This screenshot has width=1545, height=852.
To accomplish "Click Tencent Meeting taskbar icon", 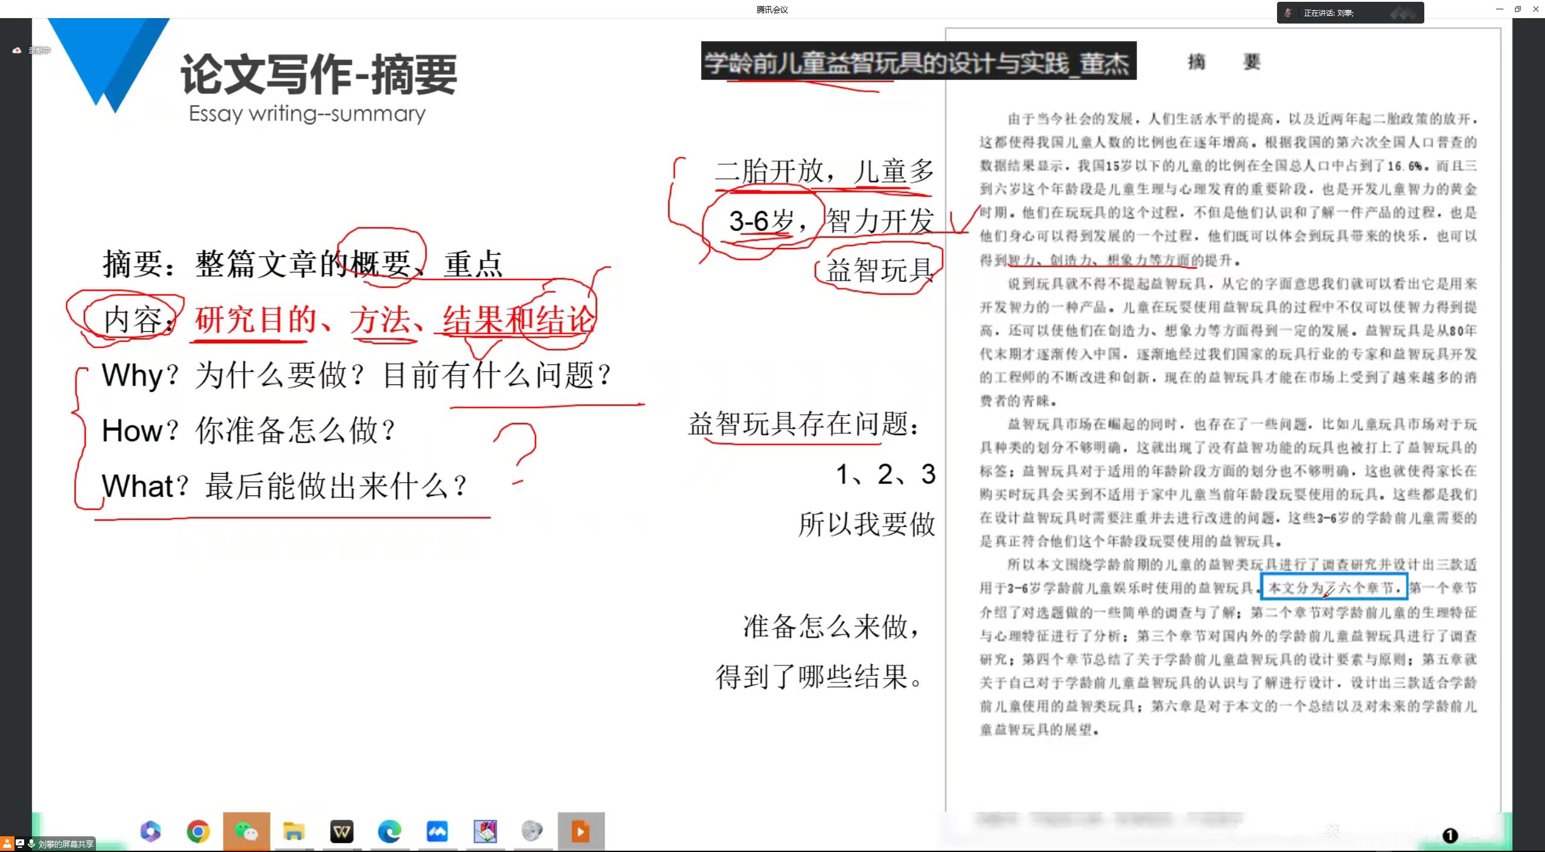I will (x=437, y=832).
